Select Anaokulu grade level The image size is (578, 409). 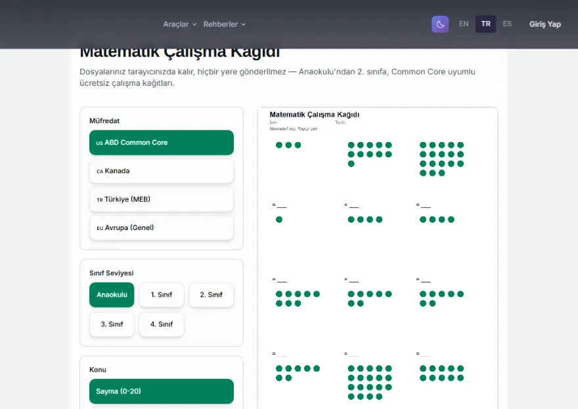[112, 294]
